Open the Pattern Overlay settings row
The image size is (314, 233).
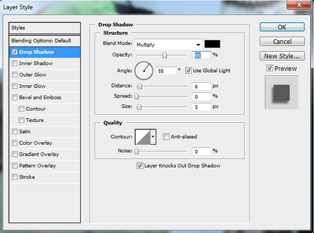[x=44, y=166]
